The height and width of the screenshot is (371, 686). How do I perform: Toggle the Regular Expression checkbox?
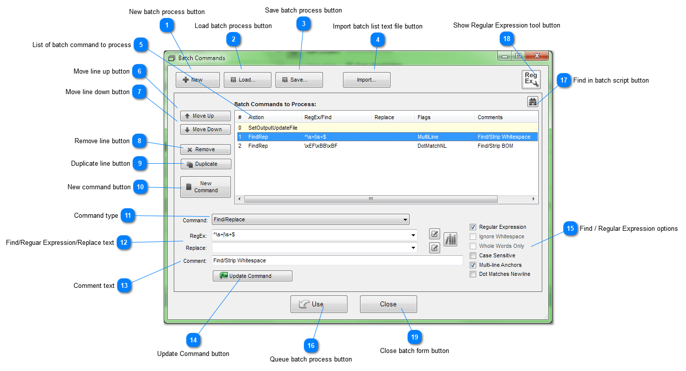coord(473,227)
